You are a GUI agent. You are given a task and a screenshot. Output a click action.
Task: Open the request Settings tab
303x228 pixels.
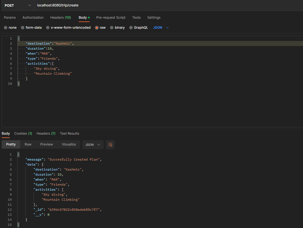pos(154,18)
